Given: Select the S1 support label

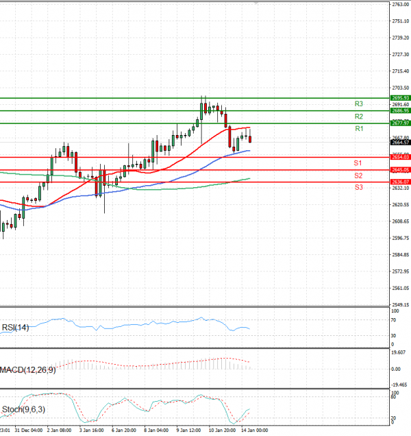Looking at the screenshot, I should (358, 163).
